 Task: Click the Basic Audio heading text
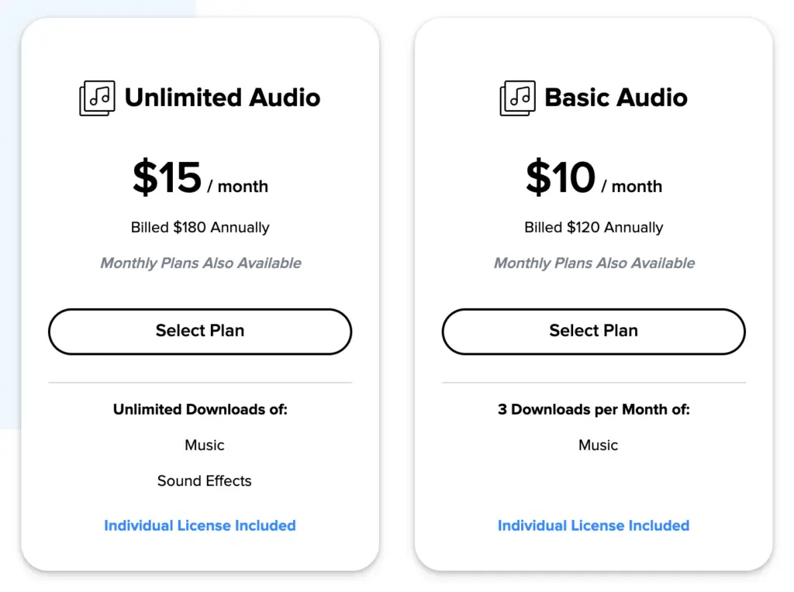[x=616, y=98]
